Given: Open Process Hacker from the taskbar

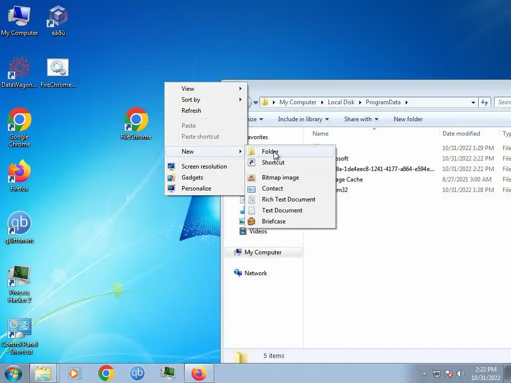Looking at the screenshot, I should pyautogui.click(x=168, y=373).
